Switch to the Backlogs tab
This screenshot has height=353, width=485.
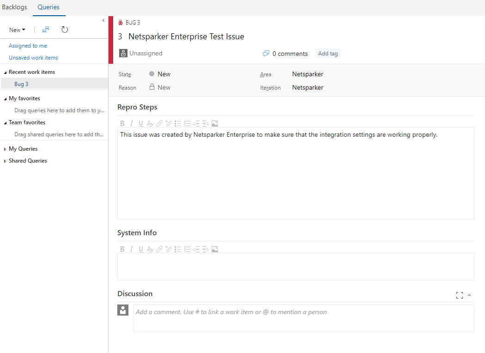click(x=14, y=7)
